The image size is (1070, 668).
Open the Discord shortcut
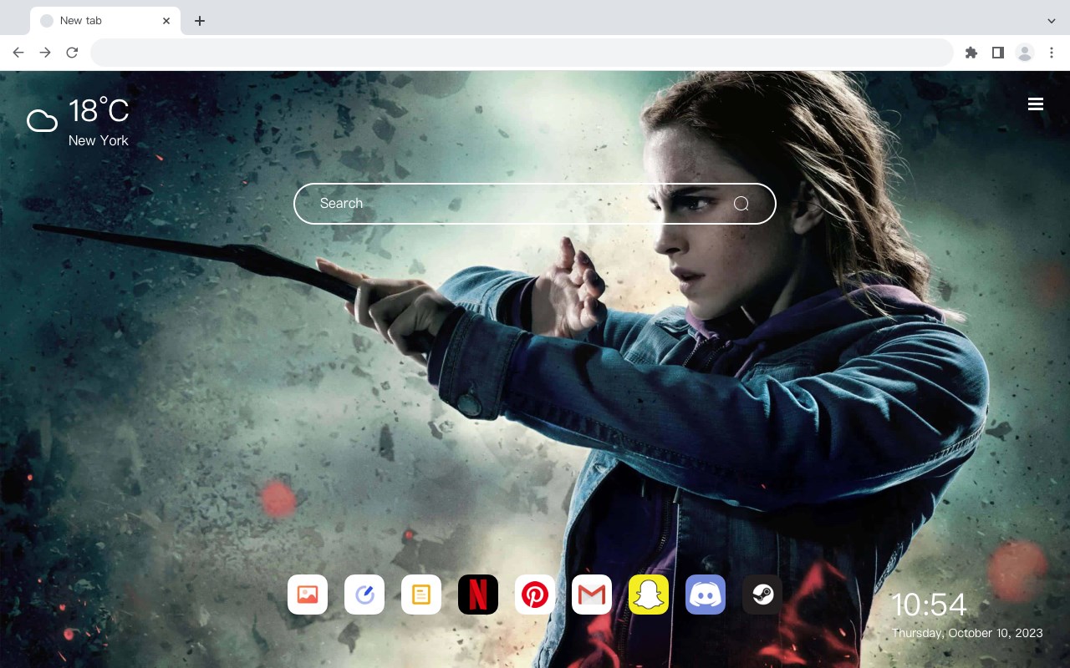706,595
